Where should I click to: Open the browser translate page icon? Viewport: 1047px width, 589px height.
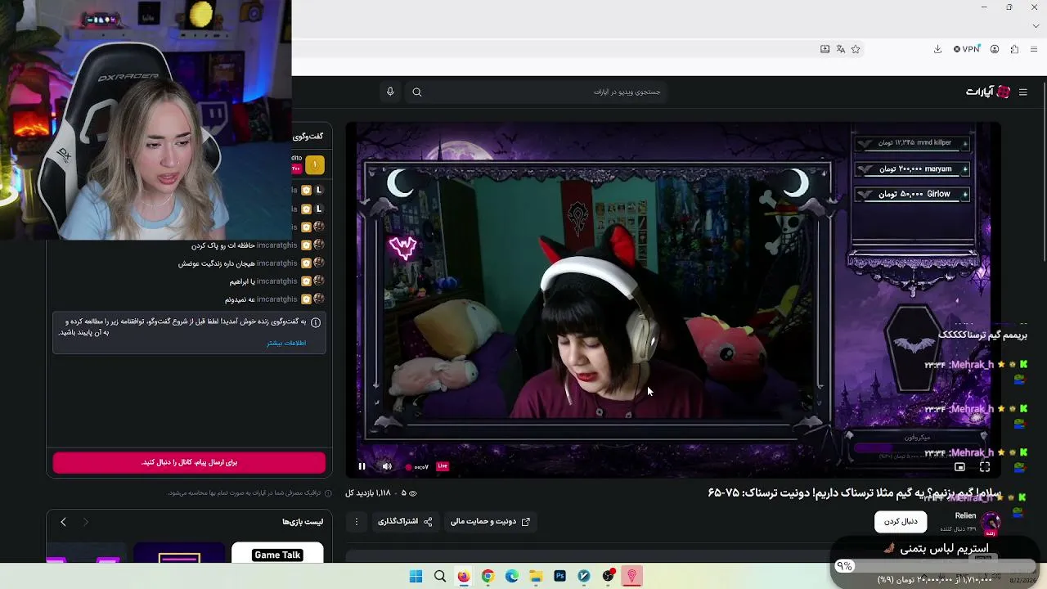click(x=840, y=49)
